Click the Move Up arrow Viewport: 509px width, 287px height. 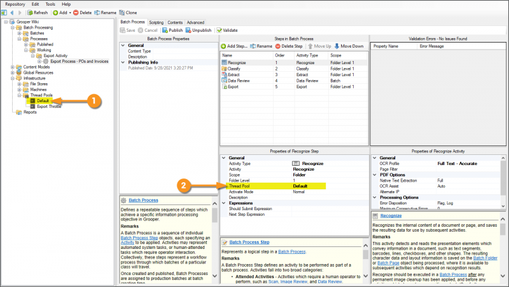(310, 46)
